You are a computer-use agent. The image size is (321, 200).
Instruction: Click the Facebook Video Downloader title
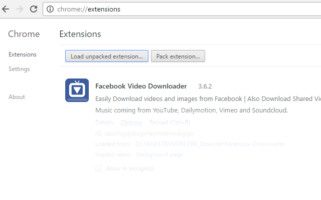pos(141,86)
